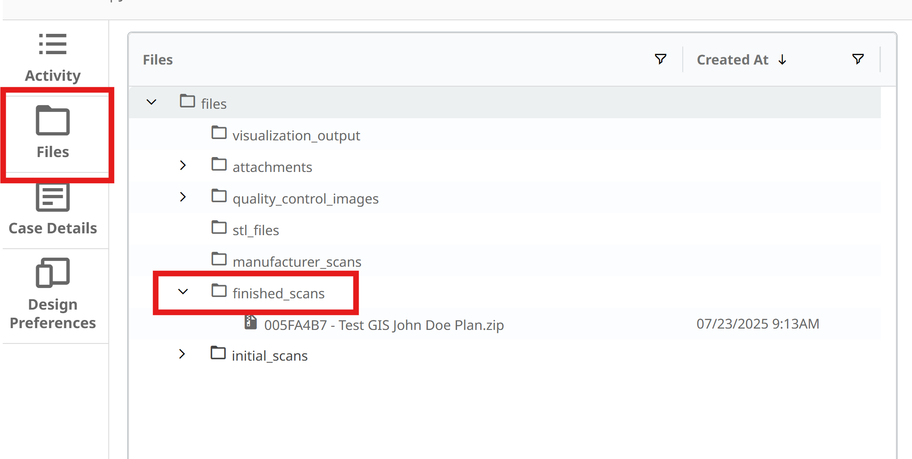
Task: Click the stl_files folder icon
Action: [x=219, y=228]
